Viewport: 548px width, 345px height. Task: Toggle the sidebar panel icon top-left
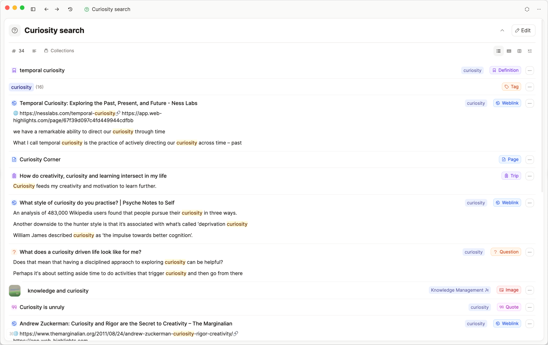coord(33,9)
